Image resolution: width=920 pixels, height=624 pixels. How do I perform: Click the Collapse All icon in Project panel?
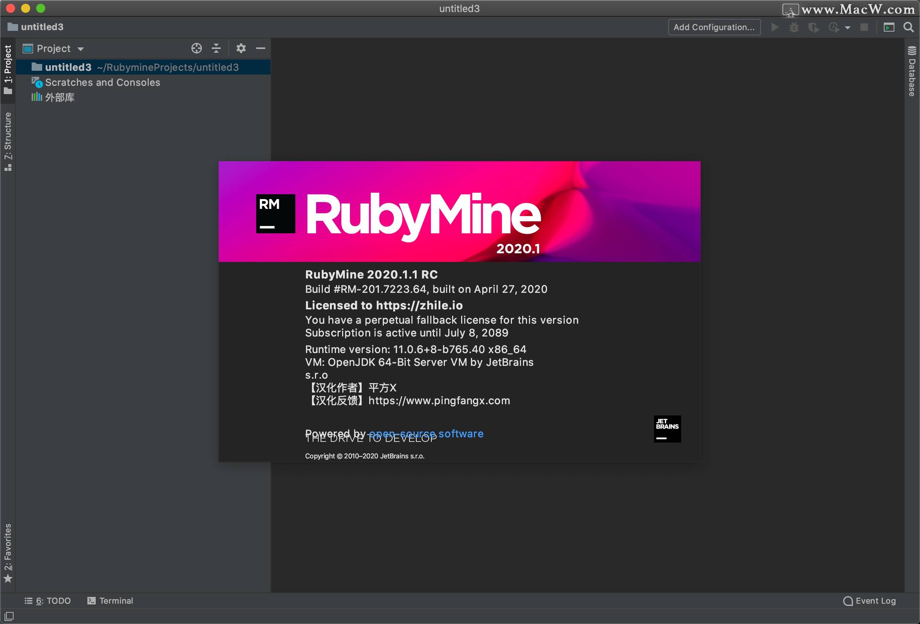pyautogui.click(x=216, y=48)
